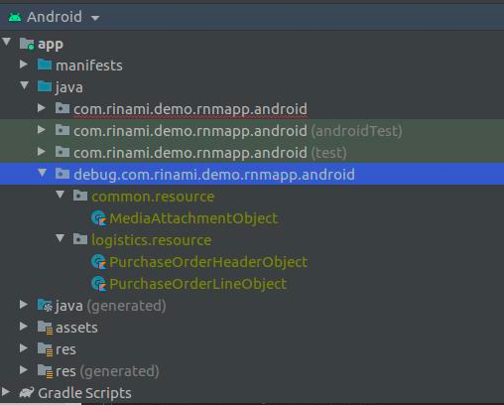Select the res folder

(x=65, y=349)
